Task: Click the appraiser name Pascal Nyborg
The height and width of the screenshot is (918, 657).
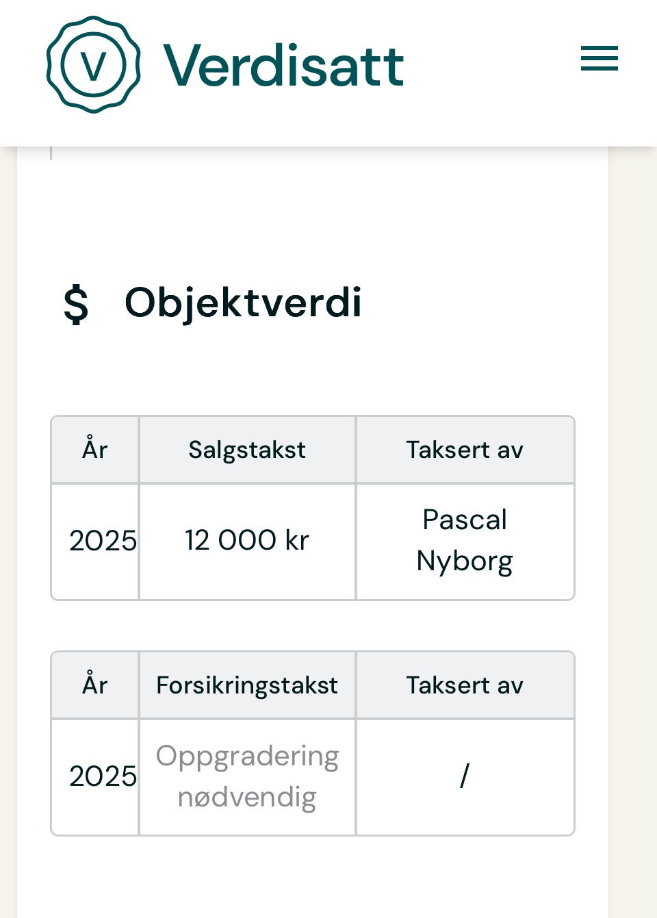Action: pos(465,540)
